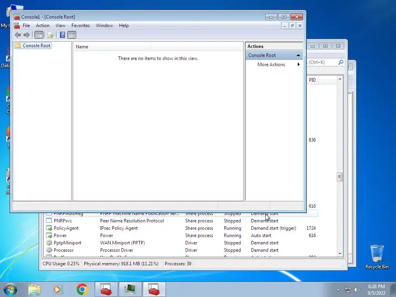Click Processes: 39 status bar entry
Image resolution: width=396 pixels, height=297 pixels.
click(178, 264)
